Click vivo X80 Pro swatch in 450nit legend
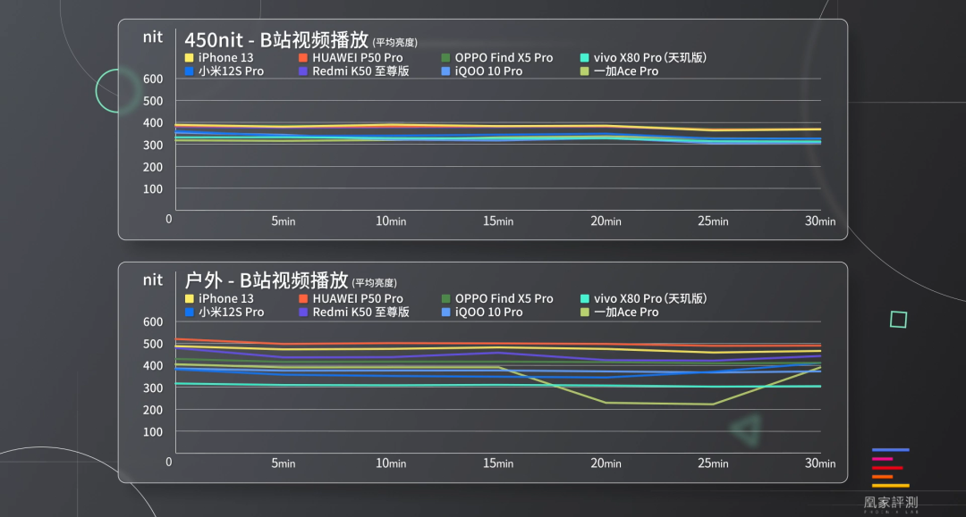Image resolution: width=966 pixels, height=517 pixels. pyautogui.click(x=584, y=58)
